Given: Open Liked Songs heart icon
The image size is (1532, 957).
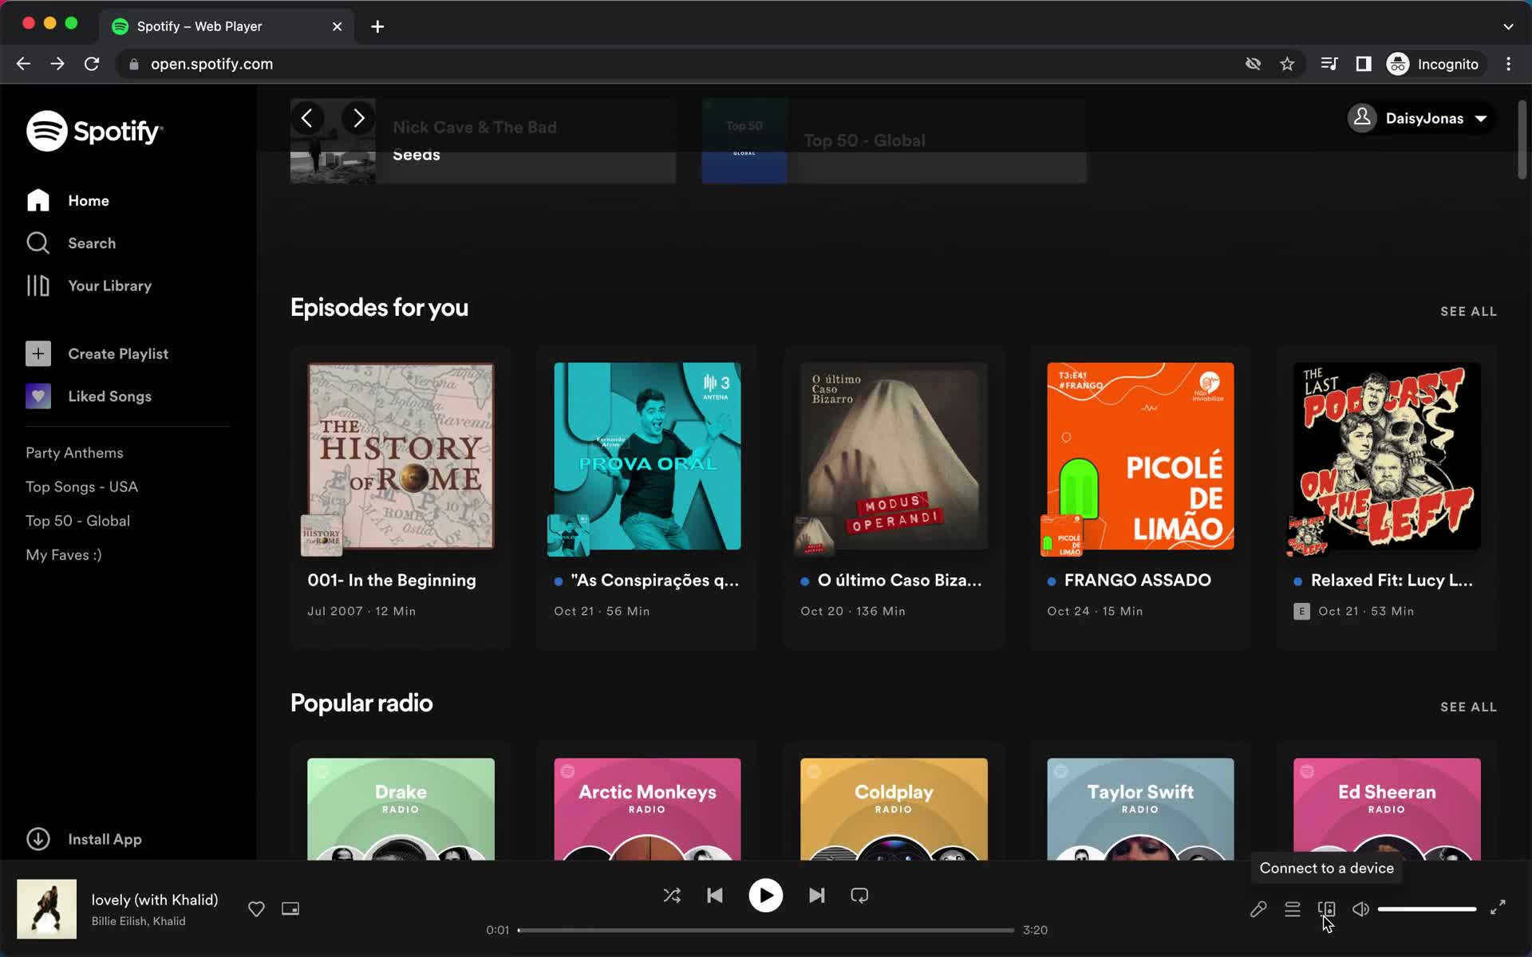Looking at the screenshot, I should click(38, 396).
